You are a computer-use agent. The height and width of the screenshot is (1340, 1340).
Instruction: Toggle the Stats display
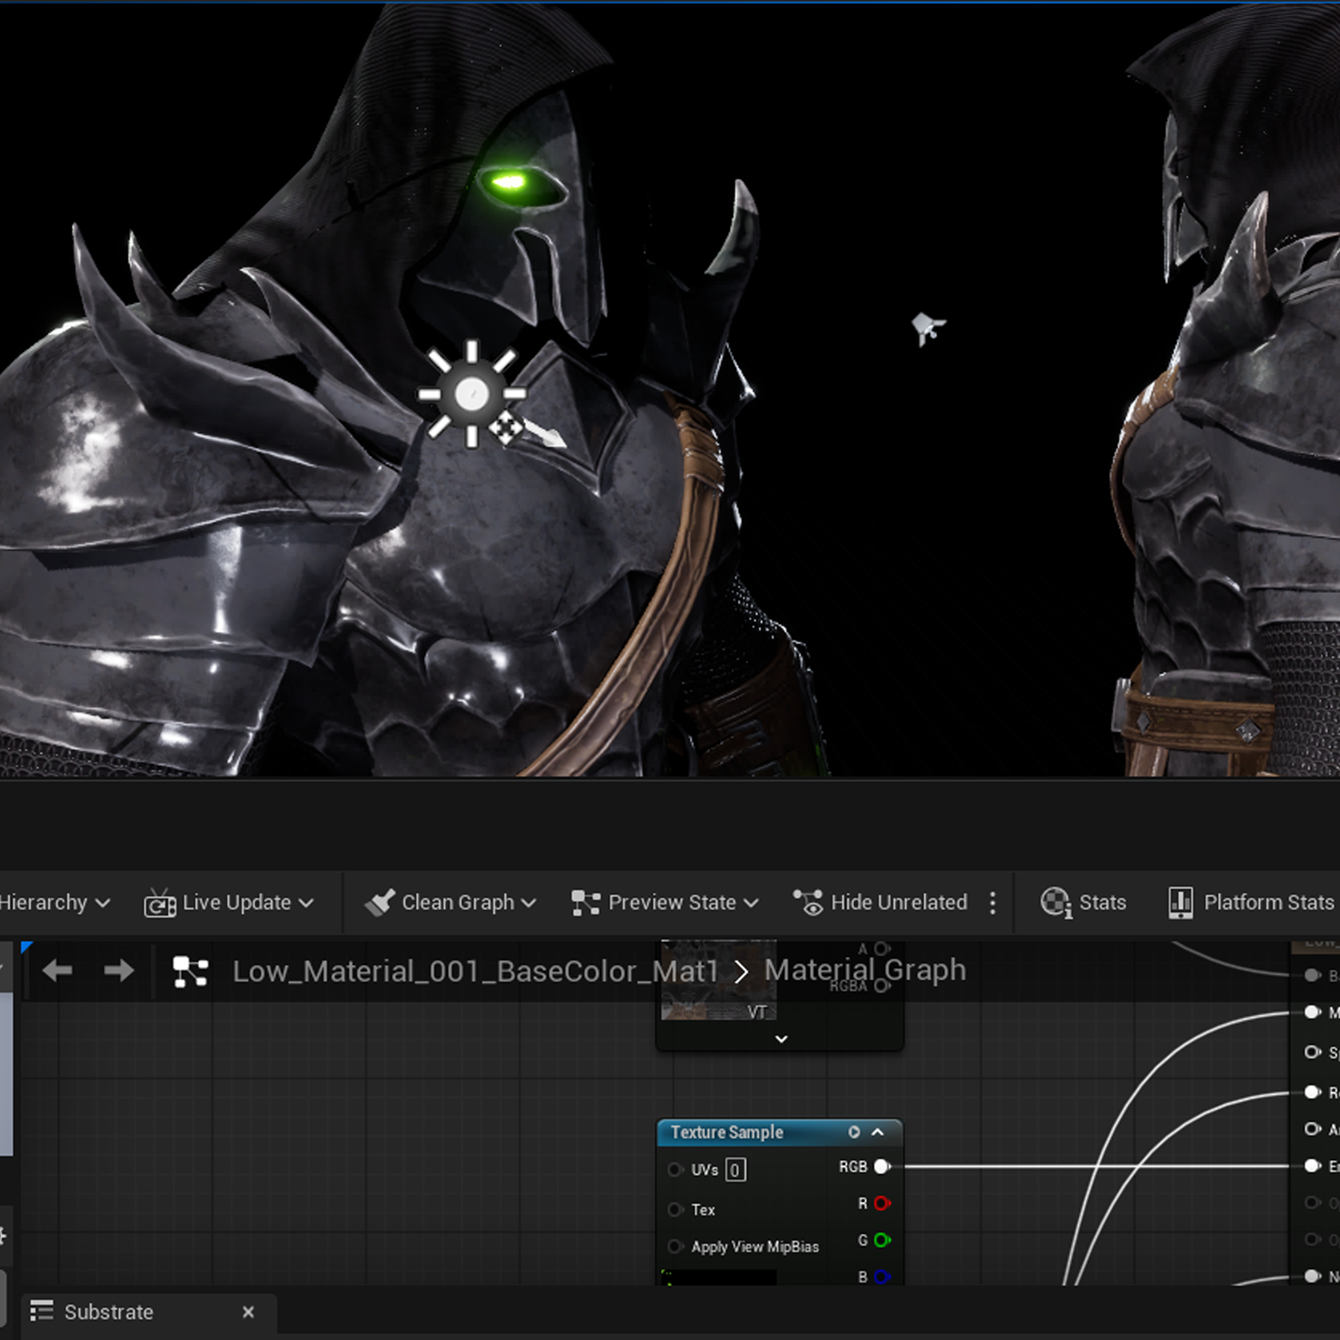(x=1084, y=902)
